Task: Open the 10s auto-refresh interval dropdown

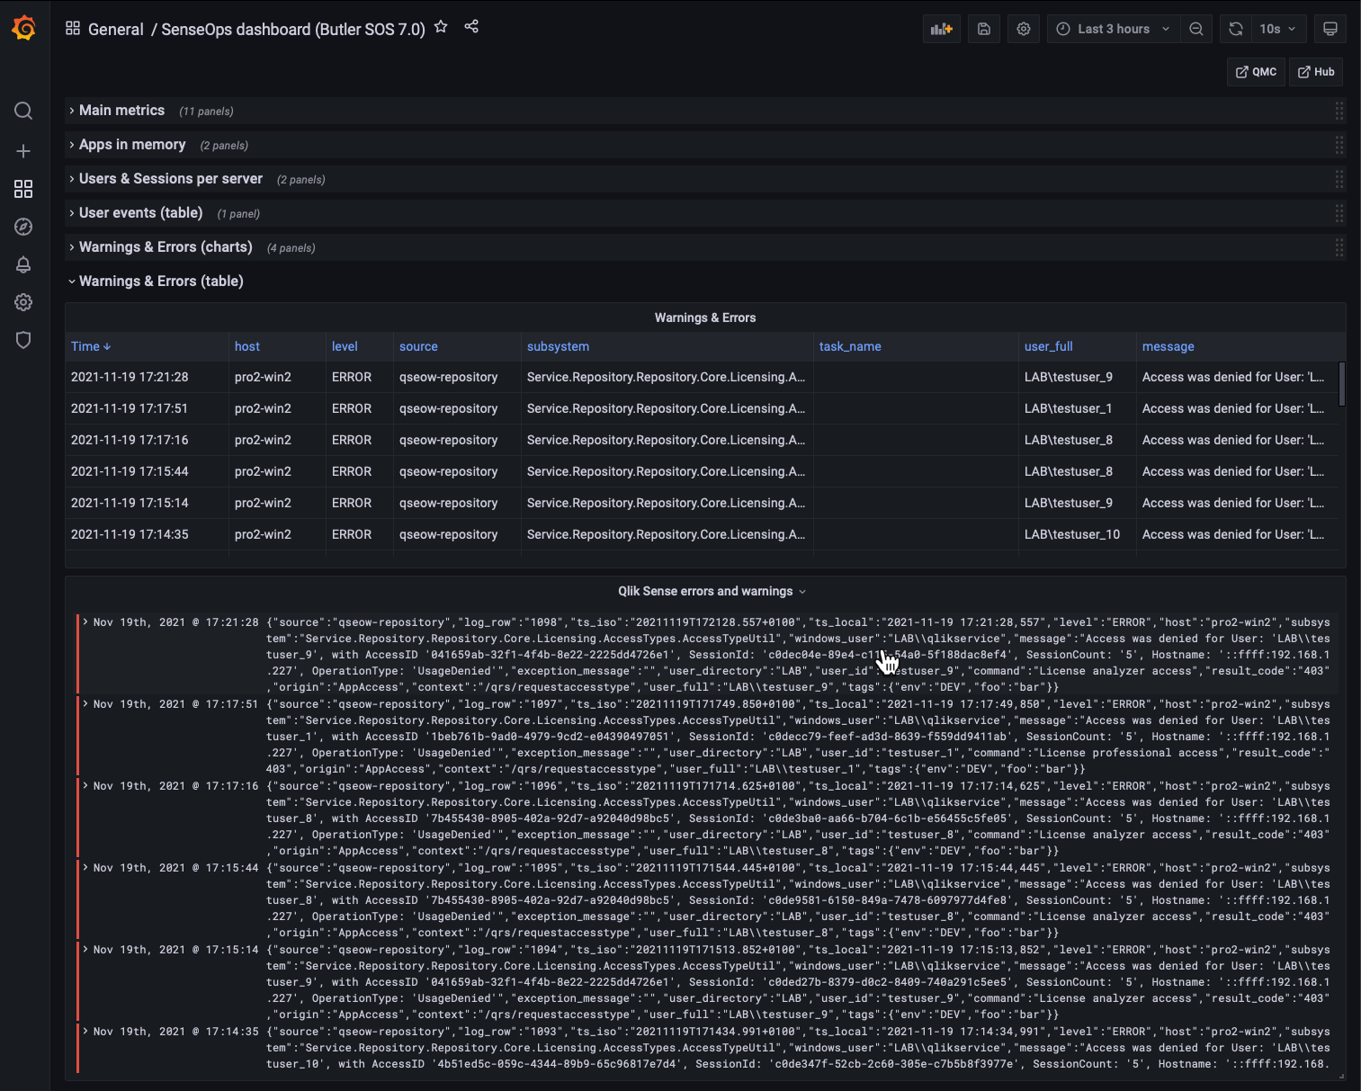Action: tap(1277, 28)
